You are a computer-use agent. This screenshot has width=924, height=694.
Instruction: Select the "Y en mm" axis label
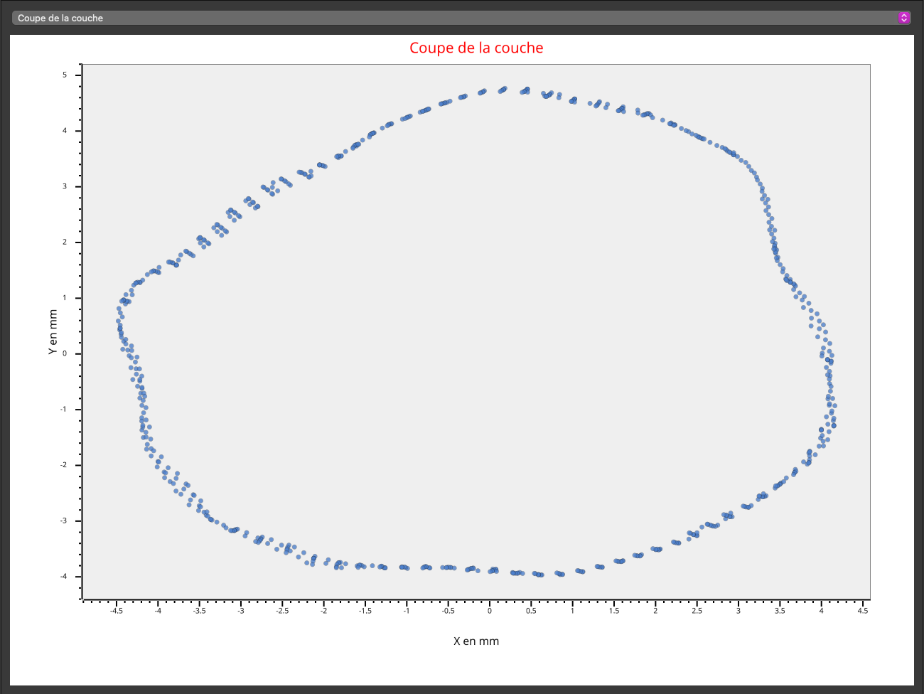tap(53, 331)
